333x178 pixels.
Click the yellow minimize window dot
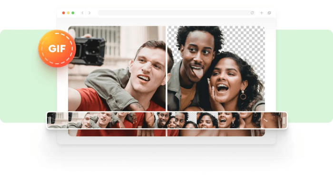[68, 13]
